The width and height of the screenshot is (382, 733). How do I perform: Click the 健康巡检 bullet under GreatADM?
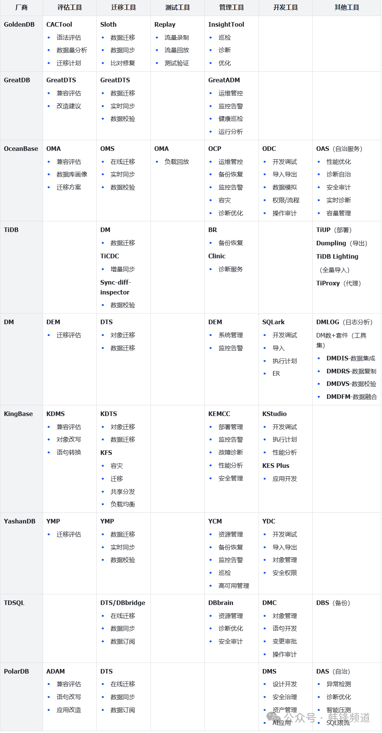click(231, 118)
